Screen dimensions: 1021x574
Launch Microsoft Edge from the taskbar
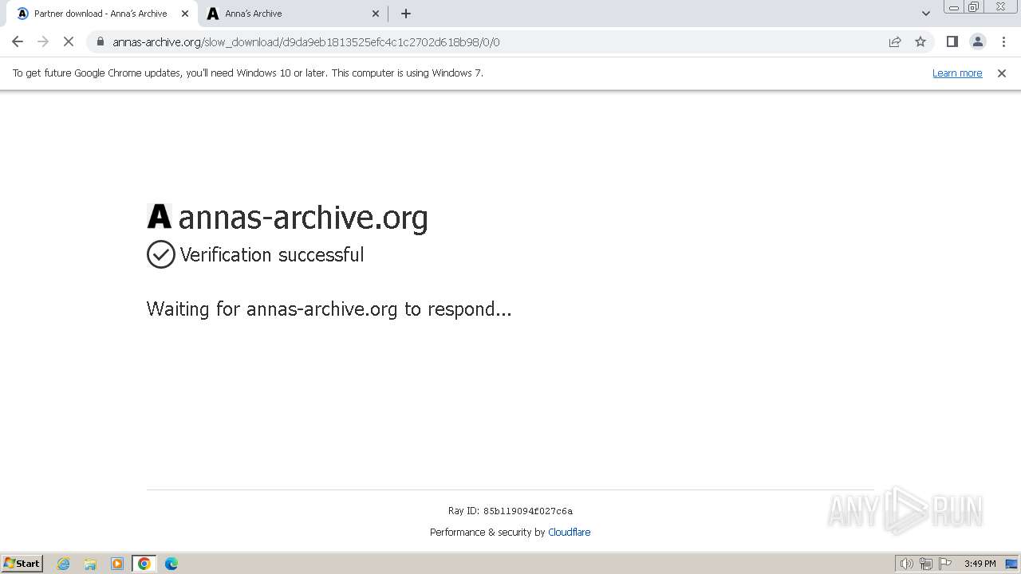171,564
